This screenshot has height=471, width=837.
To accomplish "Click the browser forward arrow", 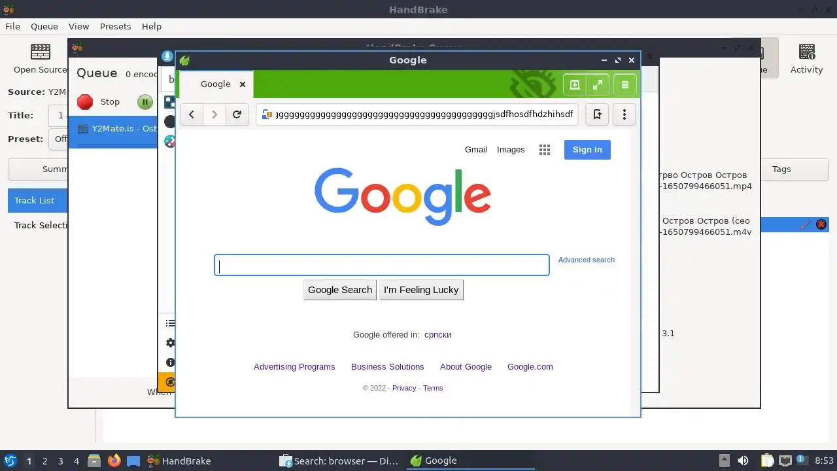I will 214,114.
